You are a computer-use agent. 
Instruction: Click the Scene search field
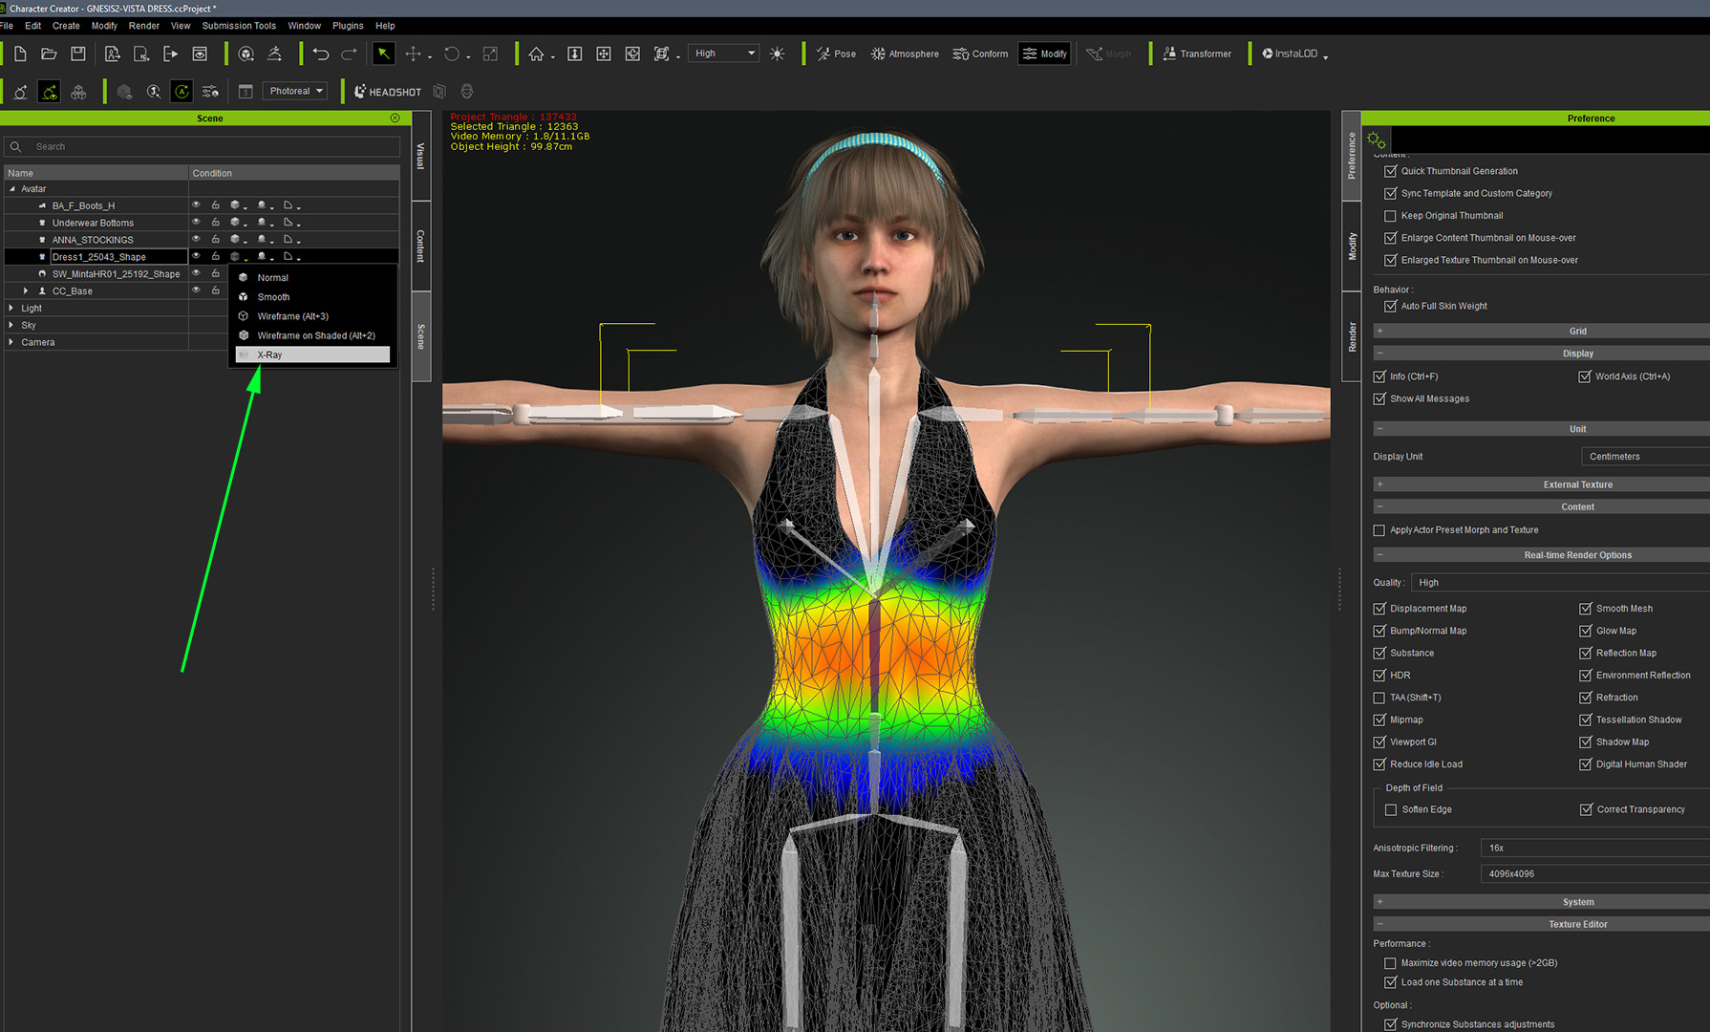(203, 146)
